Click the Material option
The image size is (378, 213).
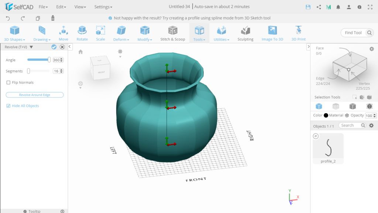(339, 115)
